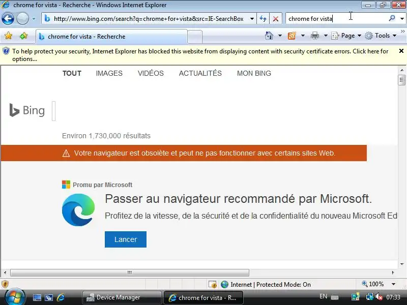The height and width of the screenshot is (305, 407).
Task: Switch to the ACTUALITÉS tab
Action: pyautogui.click(x=200, y=73)
